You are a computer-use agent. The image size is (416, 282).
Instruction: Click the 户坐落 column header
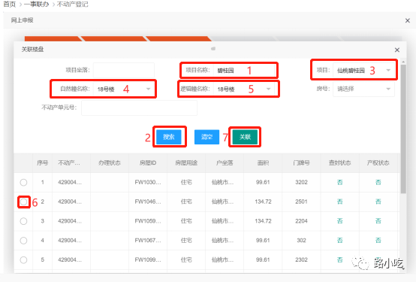[x=225, y=162]
